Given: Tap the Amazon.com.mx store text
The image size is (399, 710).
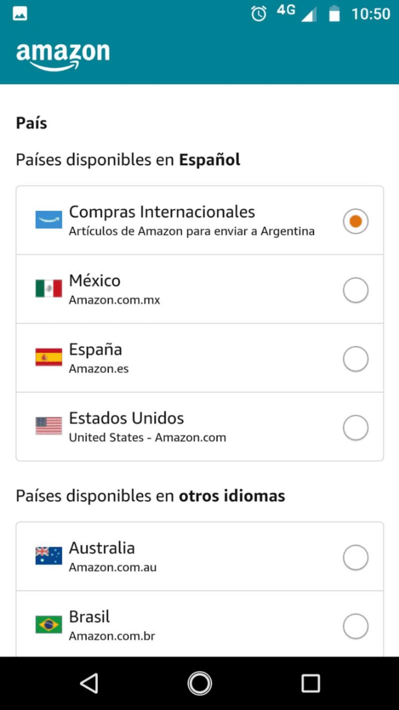Looking at the screenshot, I should tap(114, 300).
